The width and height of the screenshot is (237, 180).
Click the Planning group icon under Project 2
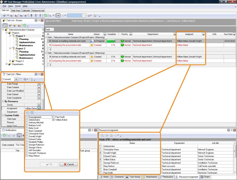coord(17,51)
